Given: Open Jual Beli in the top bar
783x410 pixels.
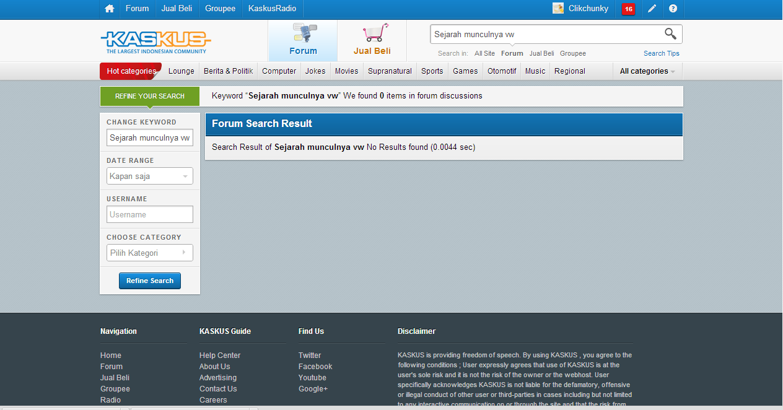Looking at the screenshot, I should click(x=177, y=9).
